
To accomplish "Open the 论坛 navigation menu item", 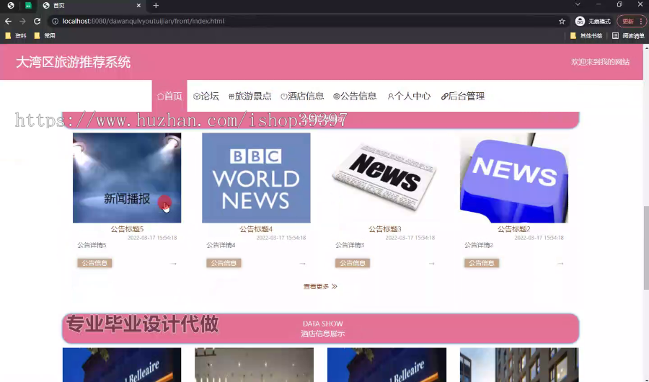I will point(206,96).
